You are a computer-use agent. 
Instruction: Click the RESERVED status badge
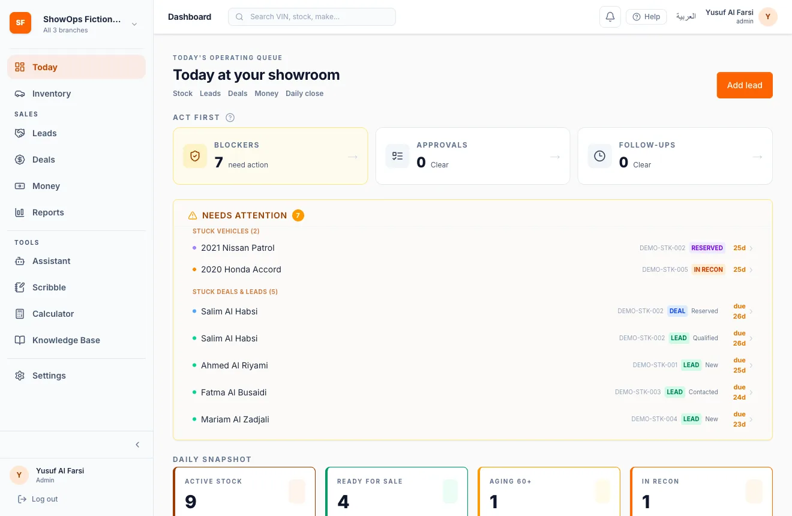(707, 248)
